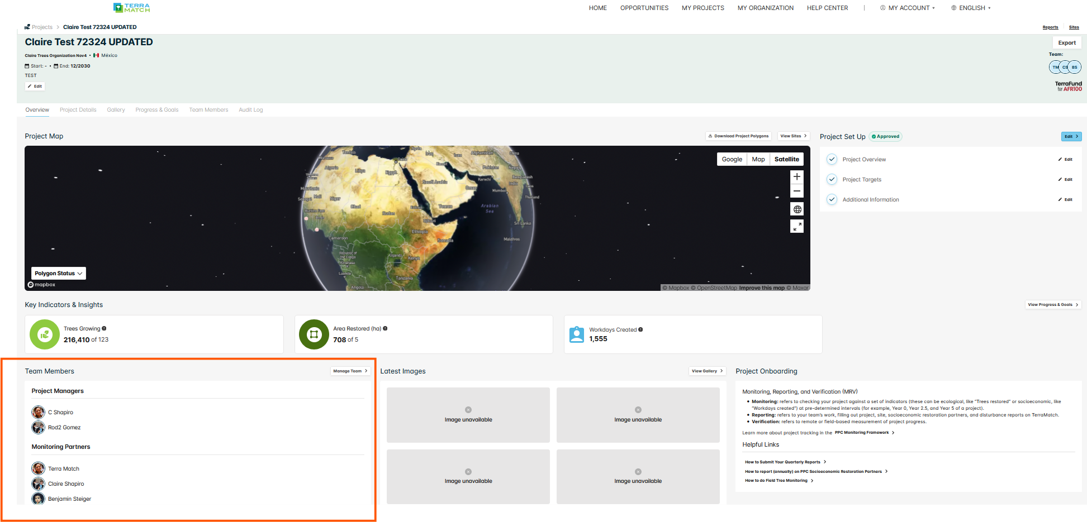The height and width of the screenshot is (522, 1087).
Task: Click Benjamin Steiger's avatar
Action: 38,499
